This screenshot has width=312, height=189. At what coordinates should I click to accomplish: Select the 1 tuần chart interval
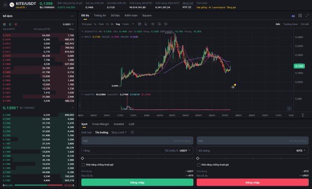click(126, 24)
